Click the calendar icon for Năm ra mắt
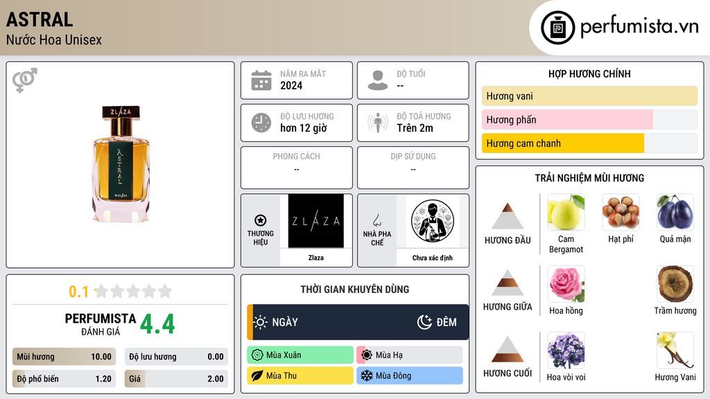Screen dimensions: 710x399 point(261,80)
